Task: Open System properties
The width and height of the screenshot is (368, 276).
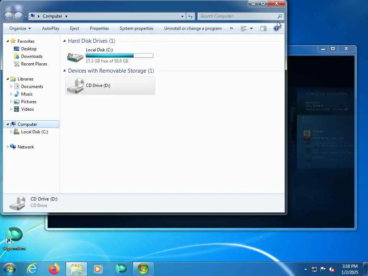Action: (x=136, y=28)
